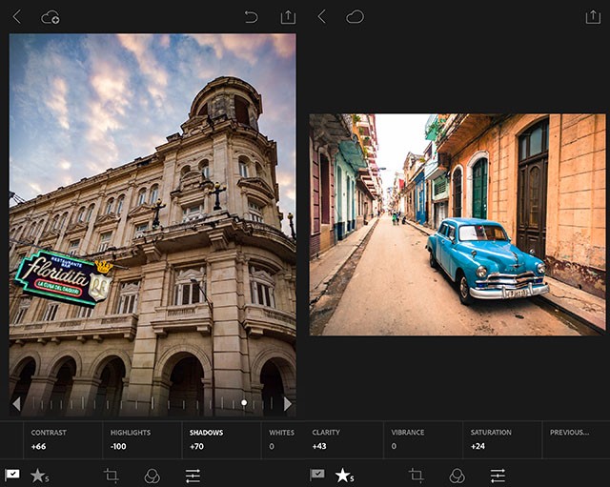Click the cloud sync icon in right panel
This screenshot has height=487, width=610.
coord(355,16)
